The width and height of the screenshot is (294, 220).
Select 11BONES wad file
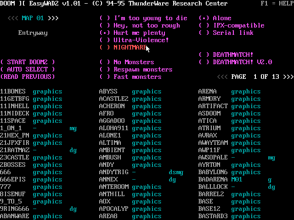coord(13,91)
